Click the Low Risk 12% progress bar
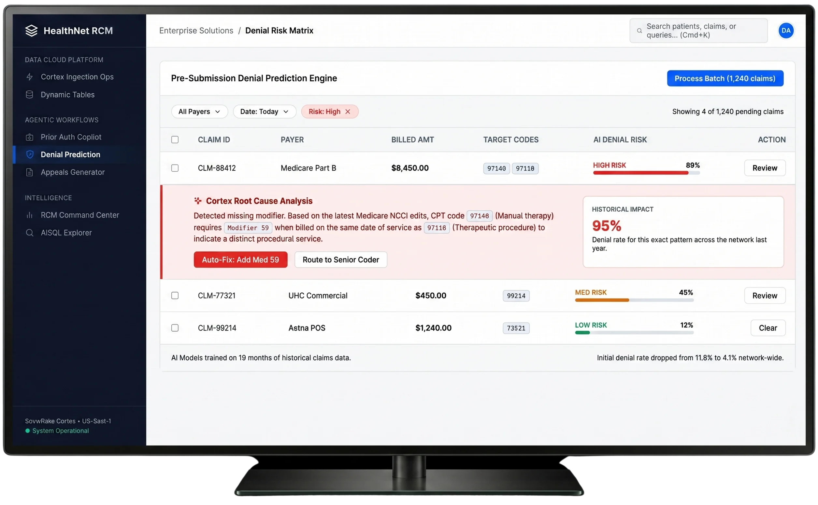818x505 pixels. pyautogui.click(x=634, y=332)
